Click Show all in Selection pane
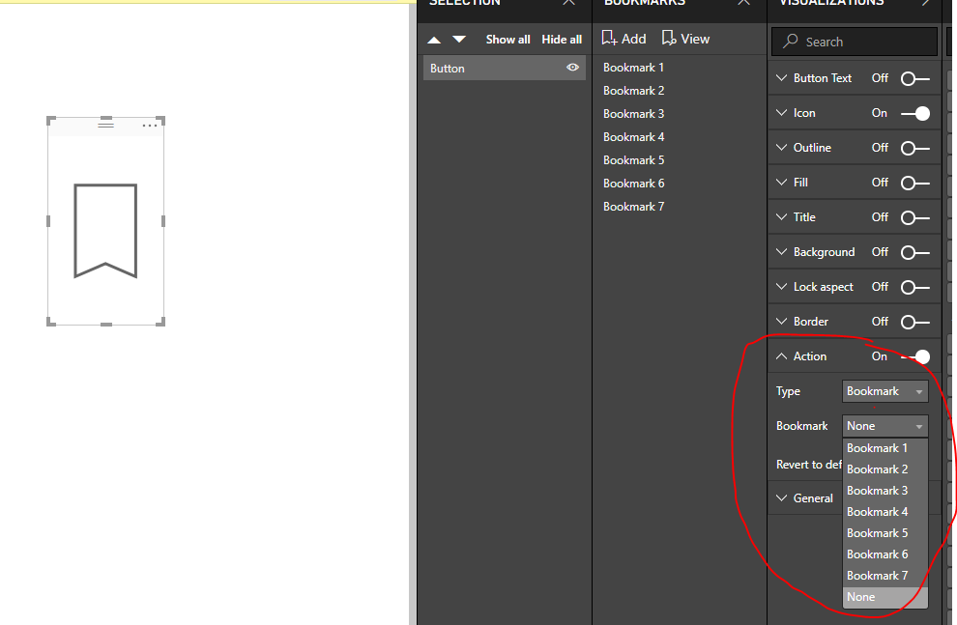This screenshot has width=957, height=625. coord(507,40)
